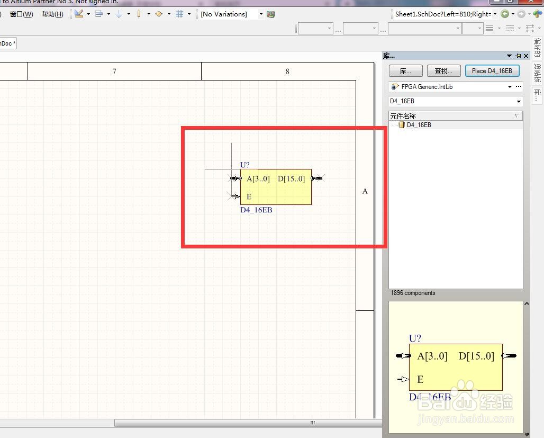
Task: Select the power source ground symbol icon
Action: [x=119, y=14]
